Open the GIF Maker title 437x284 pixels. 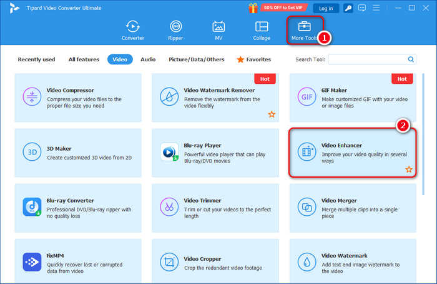334,90
